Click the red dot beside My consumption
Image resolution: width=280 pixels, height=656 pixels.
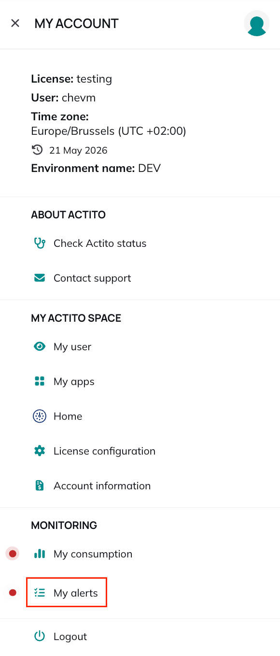pos(13,554)
